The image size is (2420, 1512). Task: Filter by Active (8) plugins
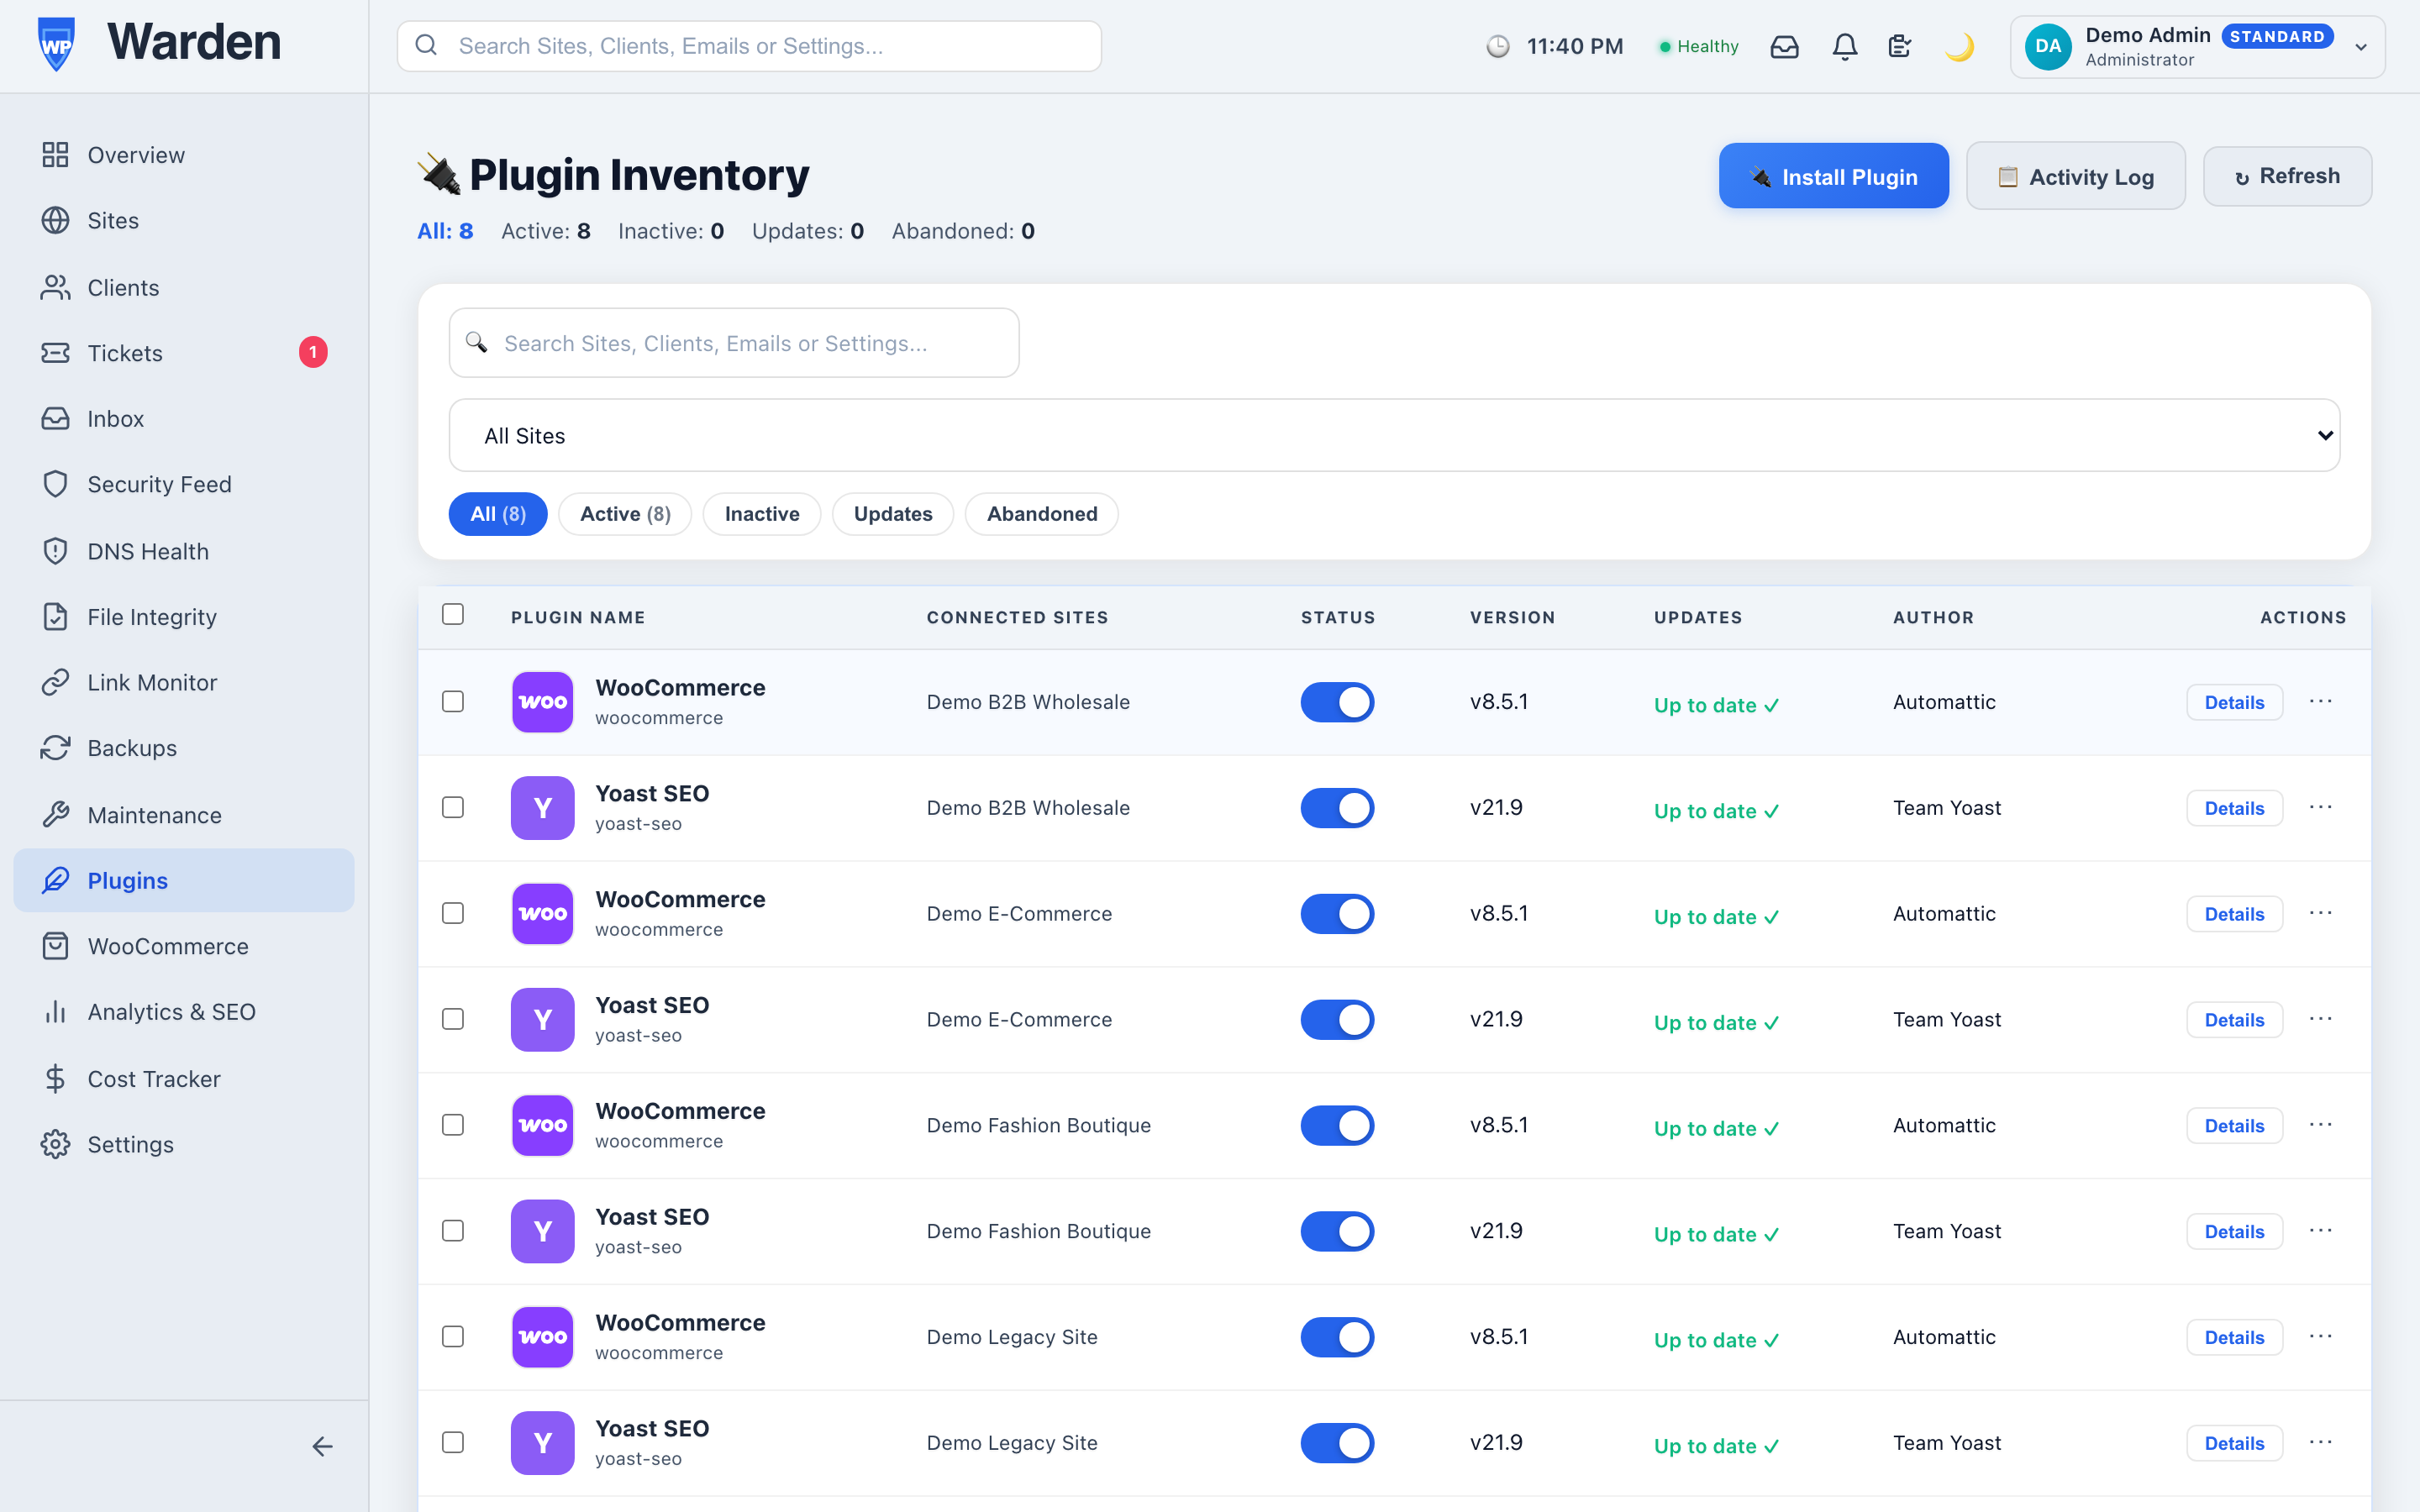625,514
